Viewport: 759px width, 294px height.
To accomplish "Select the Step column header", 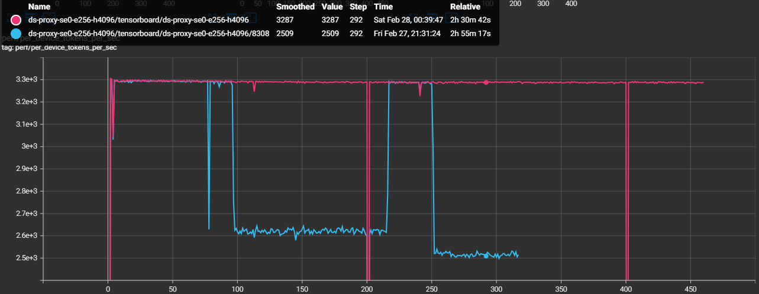I will click(x=357, y=7).
